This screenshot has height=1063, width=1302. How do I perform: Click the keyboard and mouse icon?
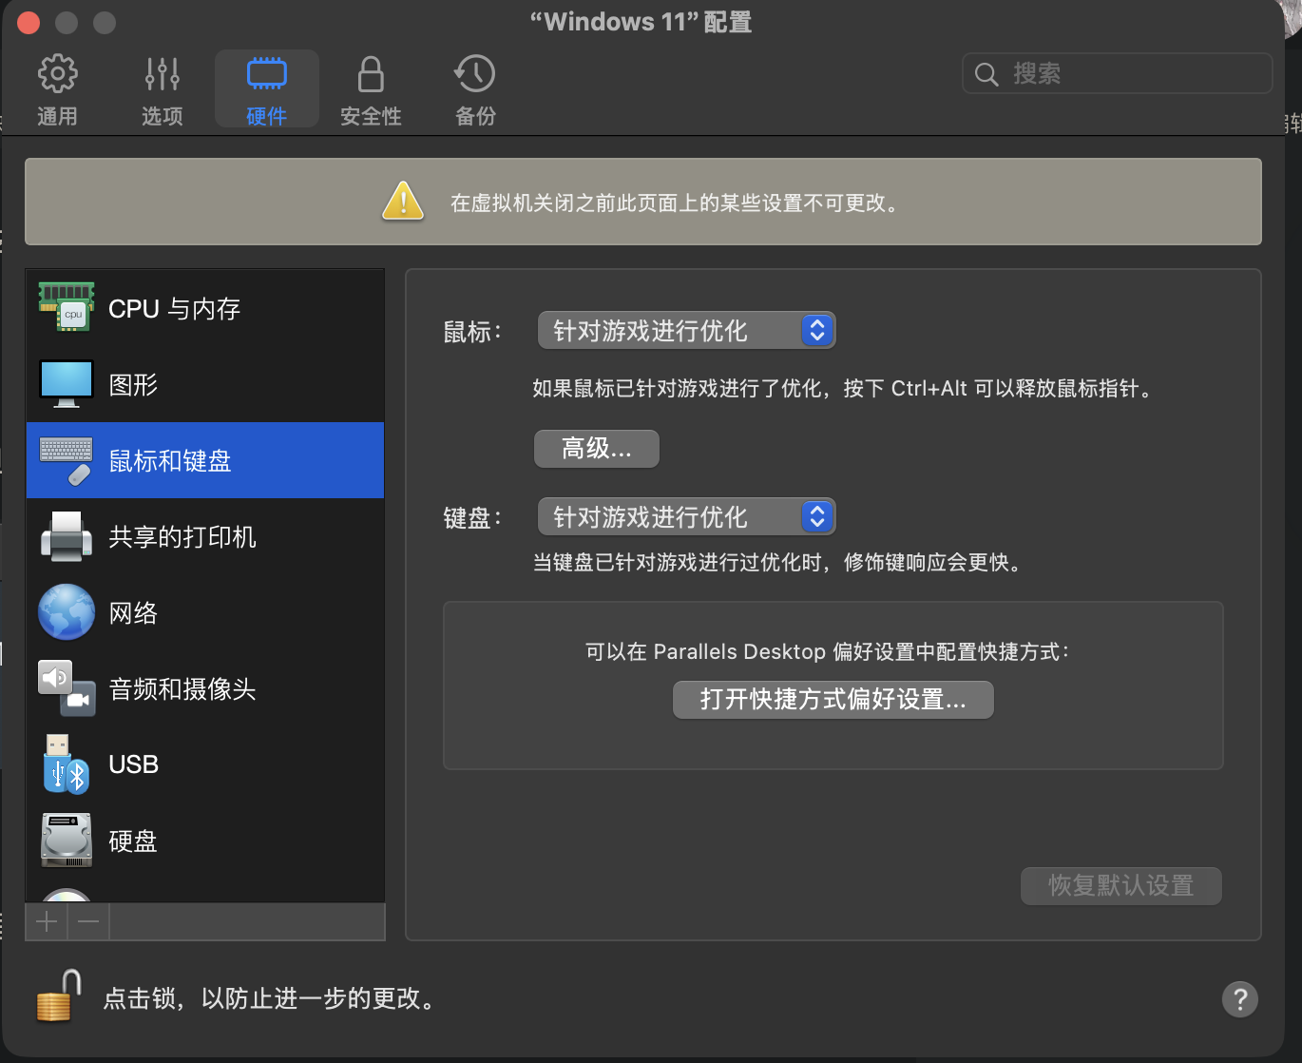click(67, 460)
